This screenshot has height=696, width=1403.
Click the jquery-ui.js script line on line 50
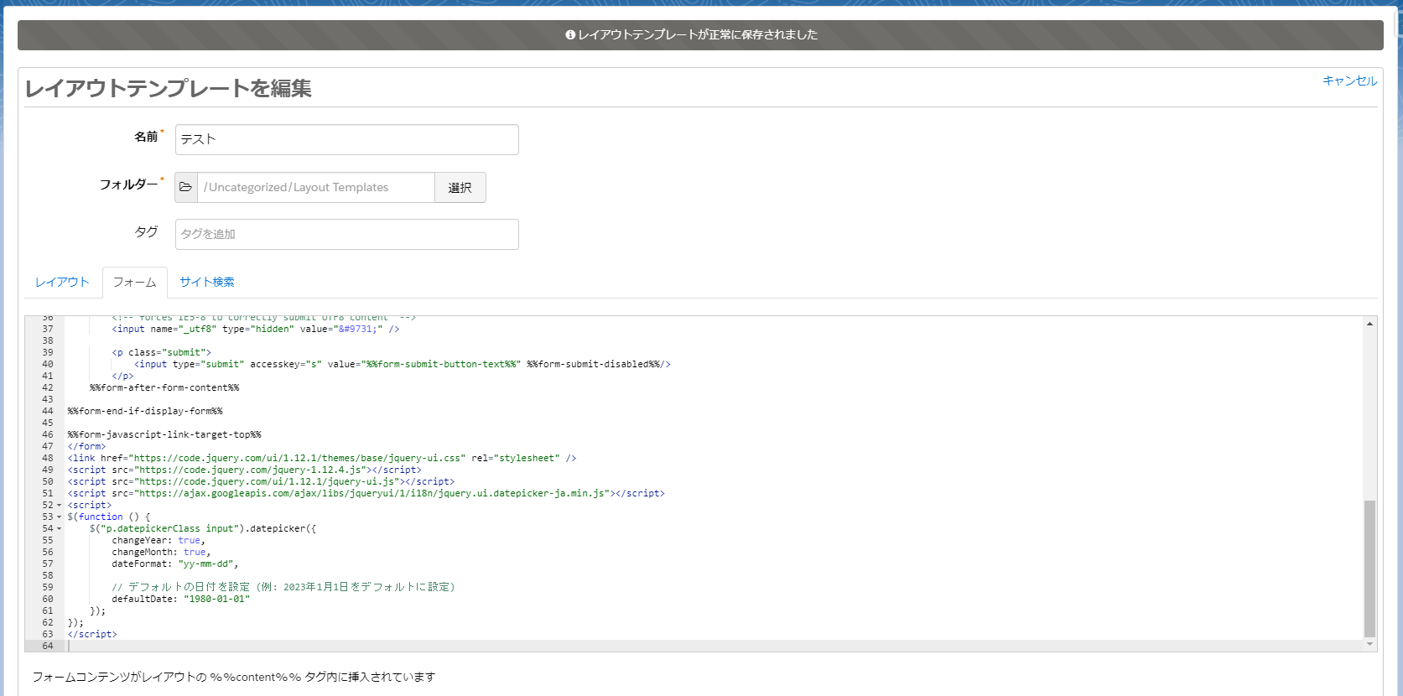point(261,481)
